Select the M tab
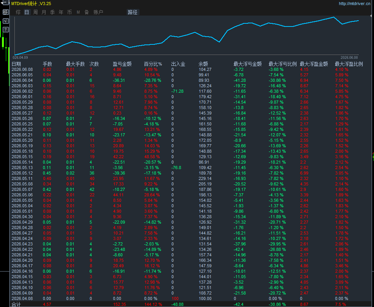The width and height of the screenshot is (374, 307). (x=78, y=12)
